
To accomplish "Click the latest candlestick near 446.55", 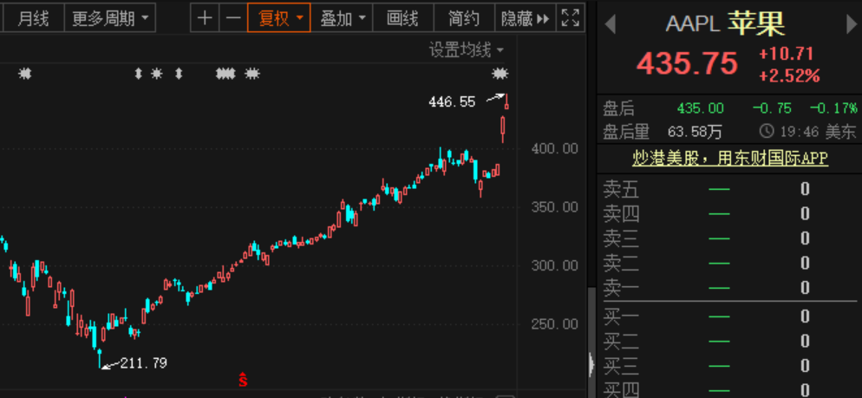I will tap(506, 101).
